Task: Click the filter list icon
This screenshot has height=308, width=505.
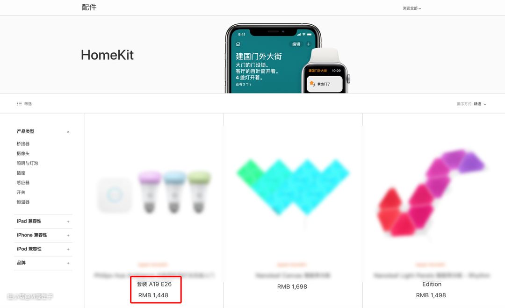Action: click(19, 104)
